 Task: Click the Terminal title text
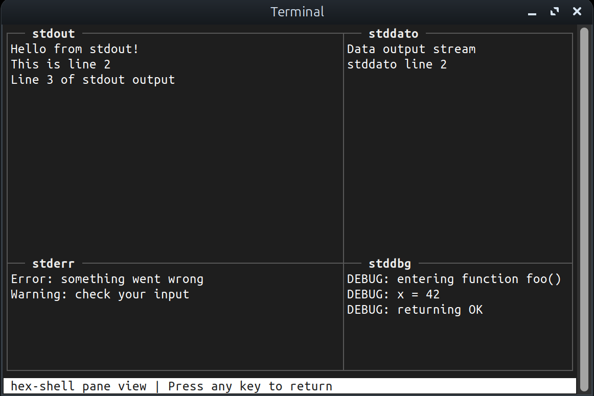pos(297,12)
